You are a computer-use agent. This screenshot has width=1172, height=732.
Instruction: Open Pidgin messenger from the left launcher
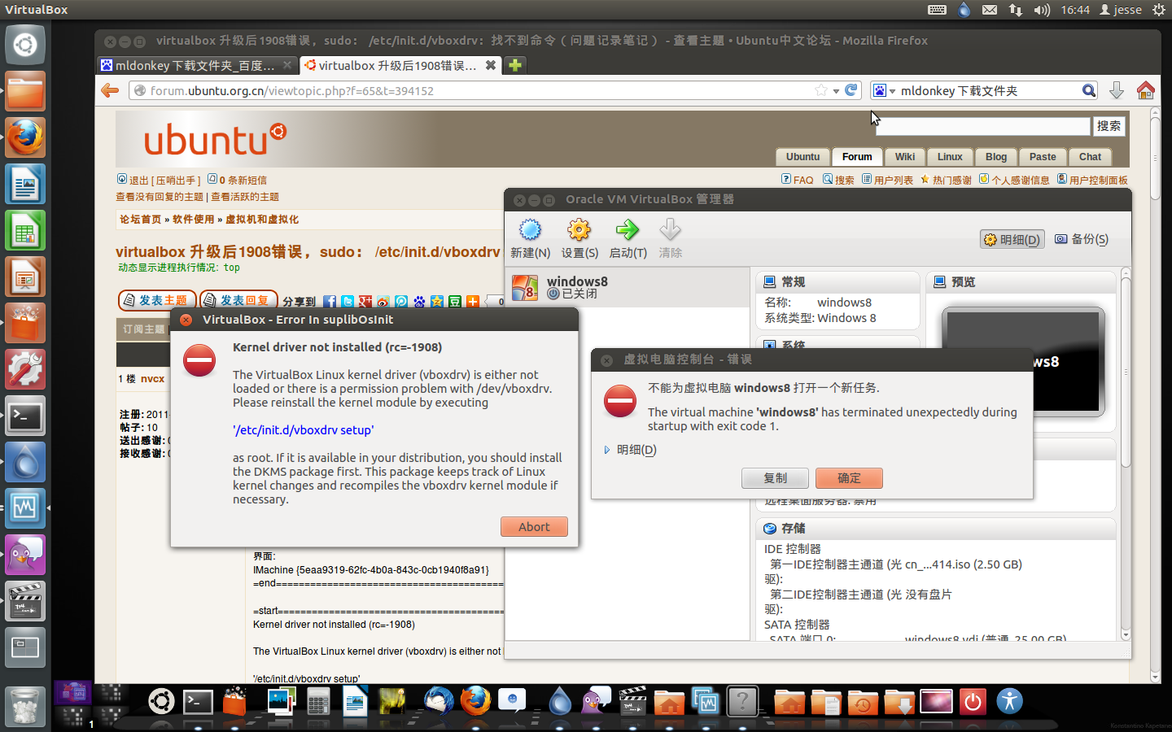coord(25,556)
